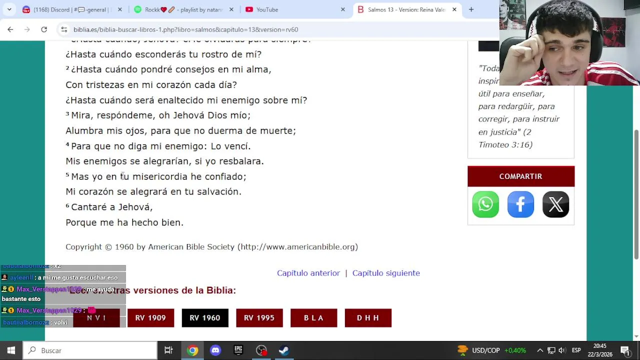This screenshot has height=360, width=640.
Task: Open Task View from taskbar
Action: click(168, 350)
